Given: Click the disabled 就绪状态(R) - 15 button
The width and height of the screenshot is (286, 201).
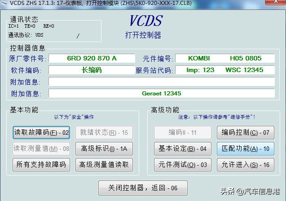Looking at the screenshot, I should 104,133.
